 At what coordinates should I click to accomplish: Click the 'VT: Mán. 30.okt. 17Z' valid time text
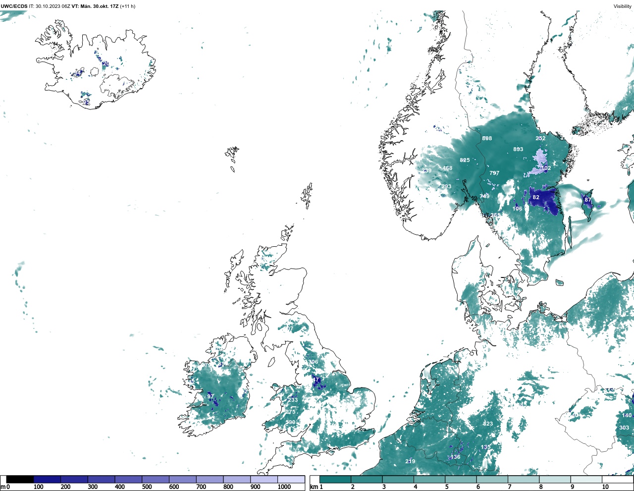[x=95, y=6]
